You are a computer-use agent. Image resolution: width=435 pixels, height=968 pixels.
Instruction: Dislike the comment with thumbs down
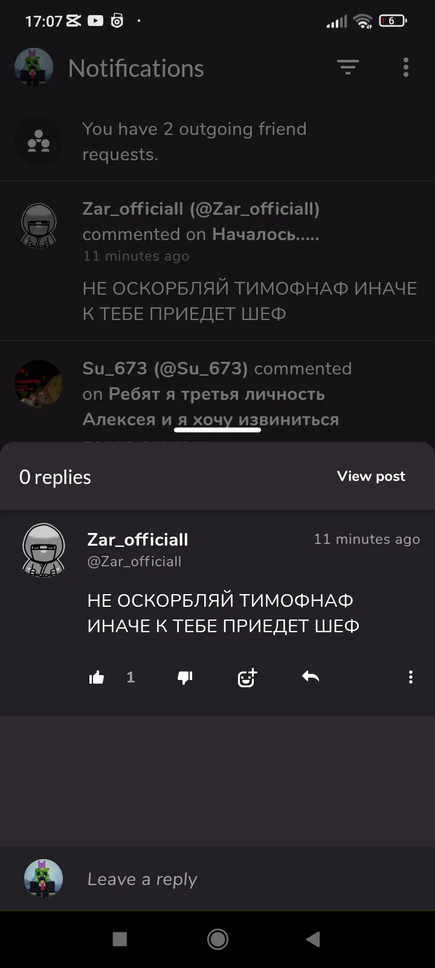coord(185,677)
